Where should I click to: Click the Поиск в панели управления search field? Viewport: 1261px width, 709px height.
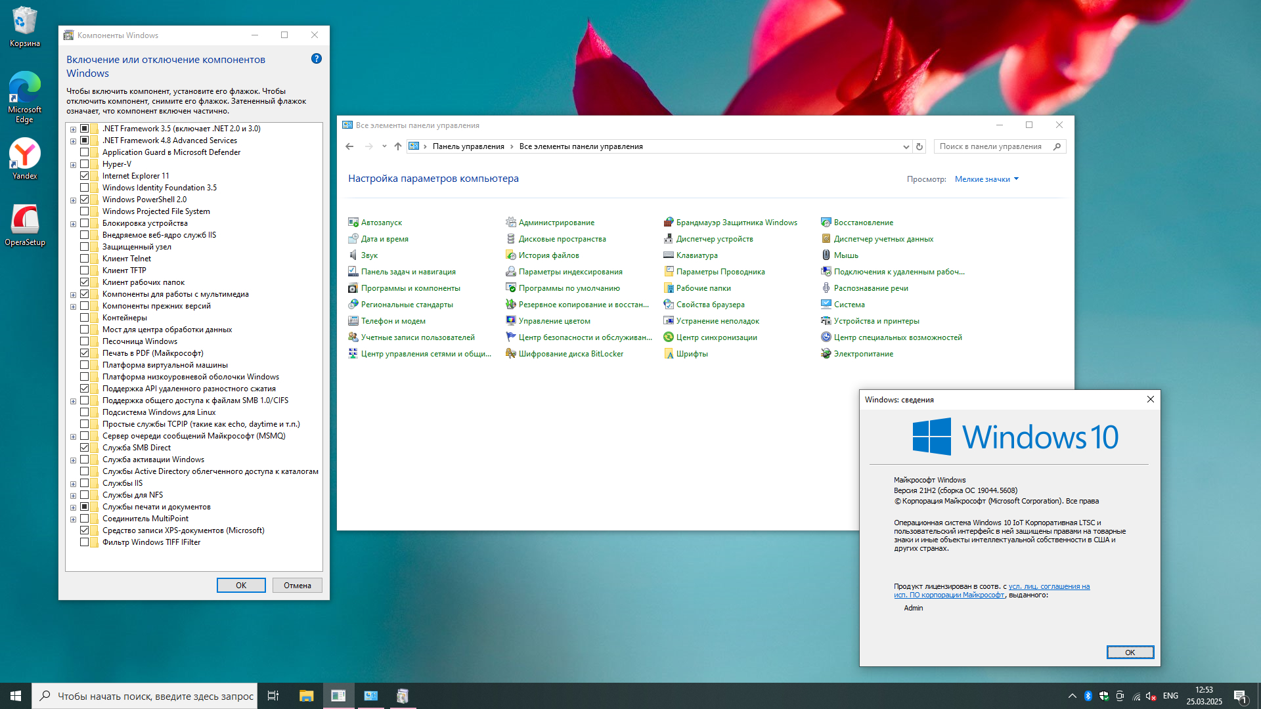(990, 146)
